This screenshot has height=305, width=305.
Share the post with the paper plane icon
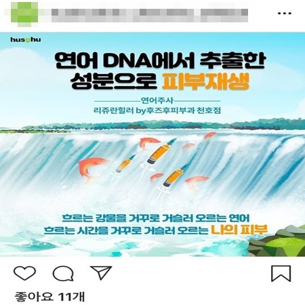pos(101,272)
